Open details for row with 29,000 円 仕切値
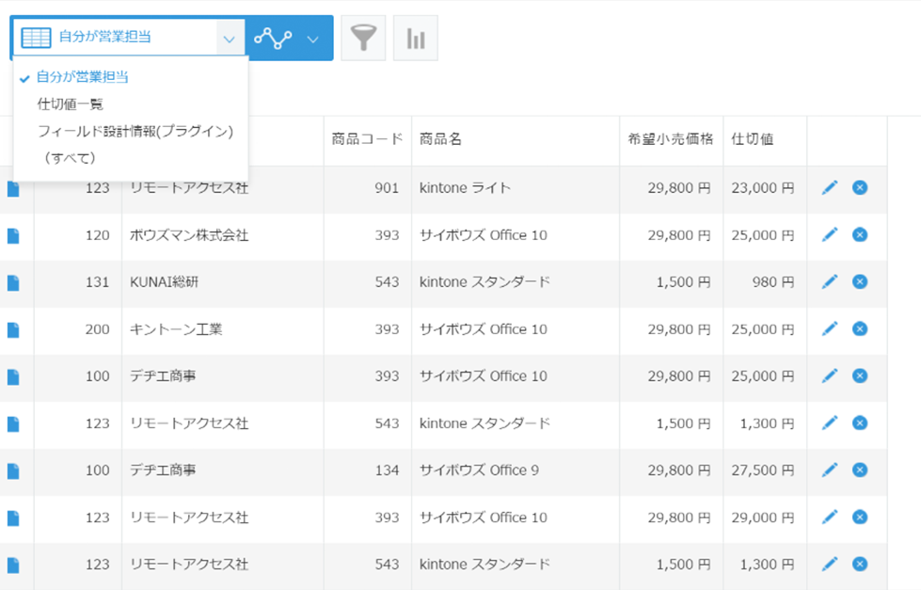Screen dimensions: 921x590 click(13, 518)
